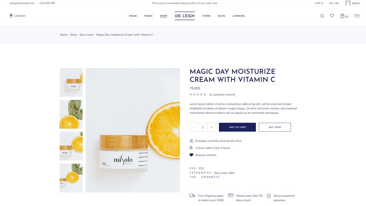This screenshot has height=206, width=366.
Task: Increase quantity with plus button
Action: (212, 127)
